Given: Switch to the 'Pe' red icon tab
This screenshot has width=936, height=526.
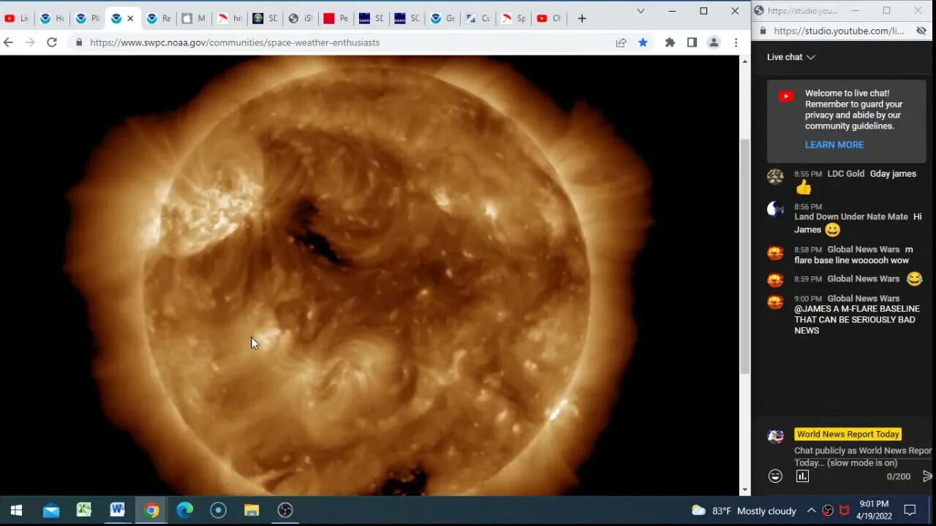Looking at the screenshot, I should (336, 18).
